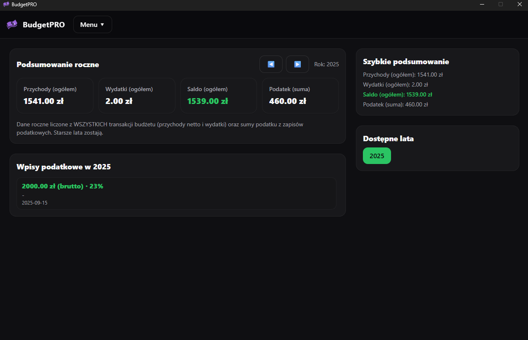528x340 pixels.
Task: Select the Wydatki (ogółem) summary card
Action: point(137,95)
